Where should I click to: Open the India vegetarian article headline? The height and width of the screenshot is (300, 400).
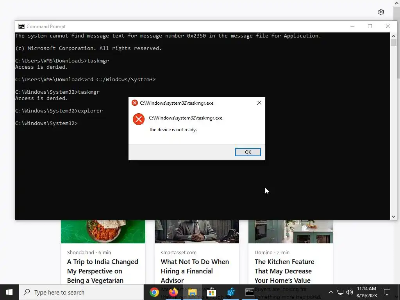coord(103,271)
